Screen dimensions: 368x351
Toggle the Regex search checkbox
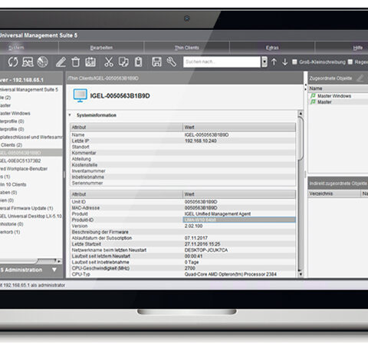(350, 62)
